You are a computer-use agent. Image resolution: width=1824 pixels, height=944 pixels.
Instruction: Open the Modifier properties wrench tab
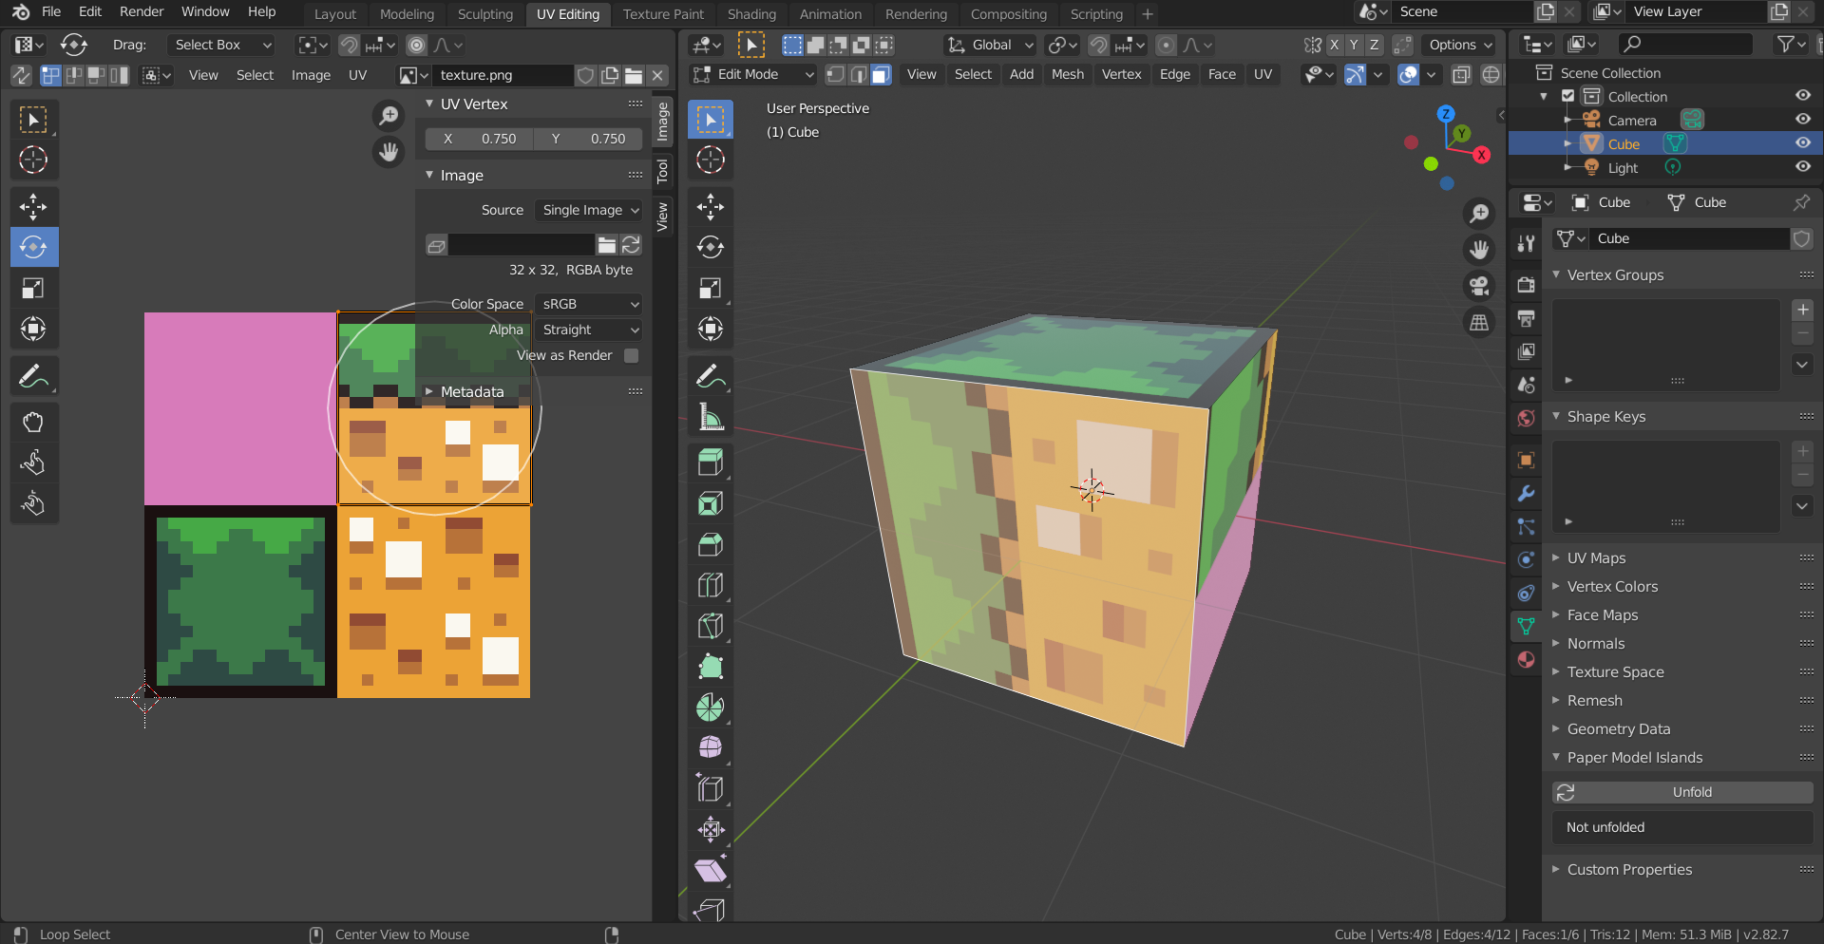click(x=1526, y=494)
